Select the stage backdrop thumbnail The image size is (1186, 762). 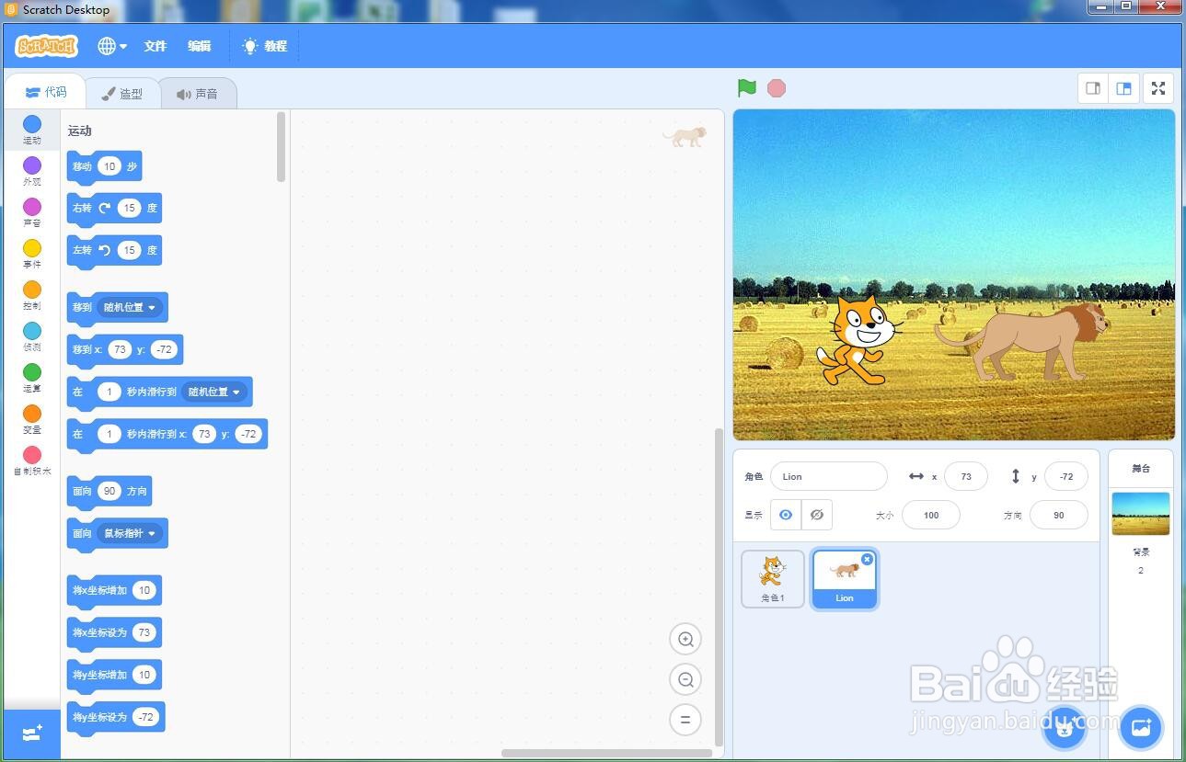click(1141, 513)
